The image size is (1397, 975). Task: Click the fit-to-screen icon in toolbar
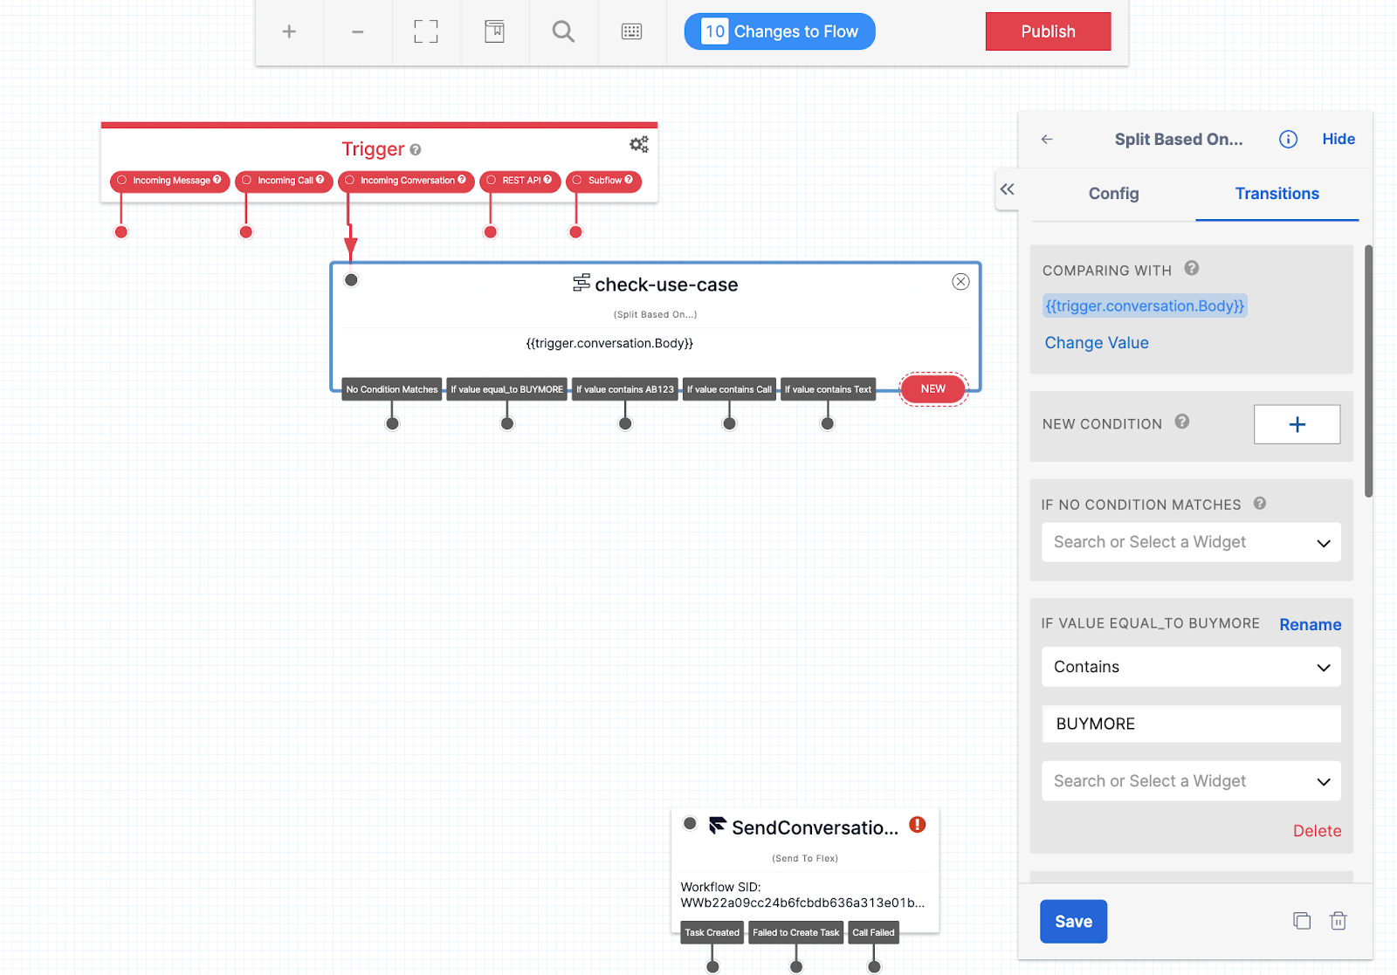pos(425,32)
